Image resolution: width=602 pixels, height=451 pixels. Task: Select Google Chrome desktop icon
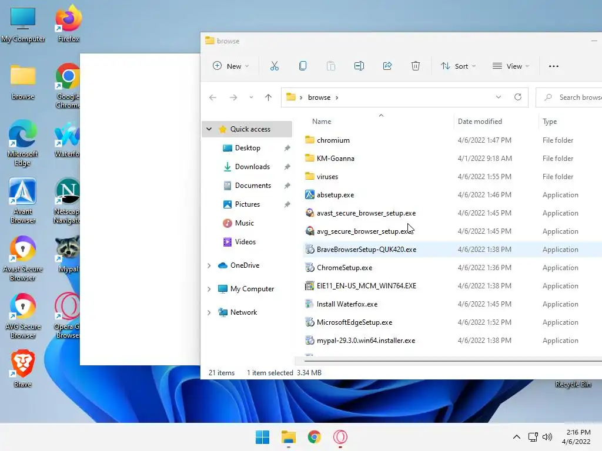(x=68, y=85)
